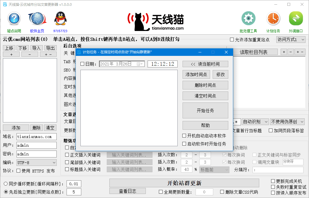Click the 天线猫 cat logo
The height and width of the screenshot is (198, 309).
(x=156, y=22)
